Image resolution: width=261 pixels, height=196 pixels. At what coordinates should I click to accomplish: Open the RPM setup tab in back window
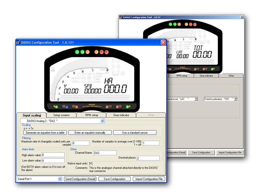[182, 76]
